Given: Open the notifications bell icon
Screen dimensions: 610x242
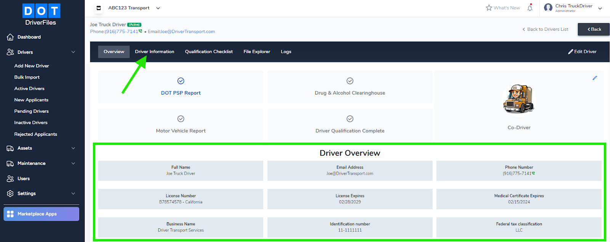Looking at the screenshot, I should 530,8.
